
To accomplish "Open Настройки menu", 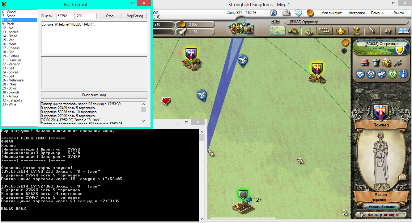I will coord(356,13).
